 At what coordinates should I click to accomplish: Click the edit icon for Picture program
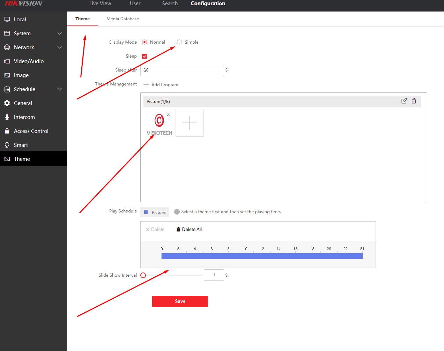point(404,101)
